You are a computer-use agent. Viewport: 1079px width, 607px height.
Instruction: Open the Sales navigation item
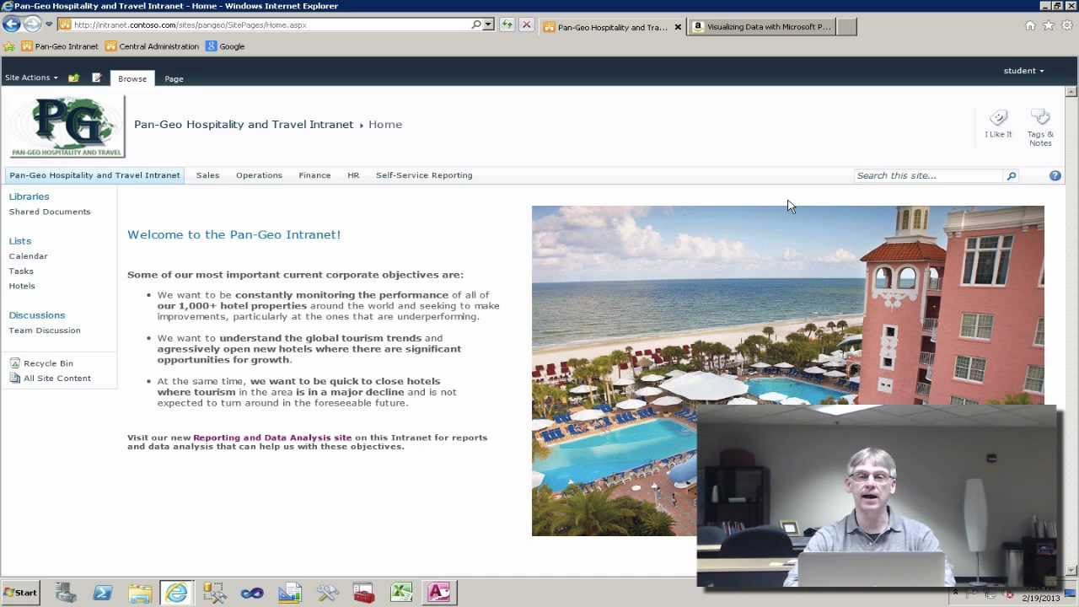[207, 175]
